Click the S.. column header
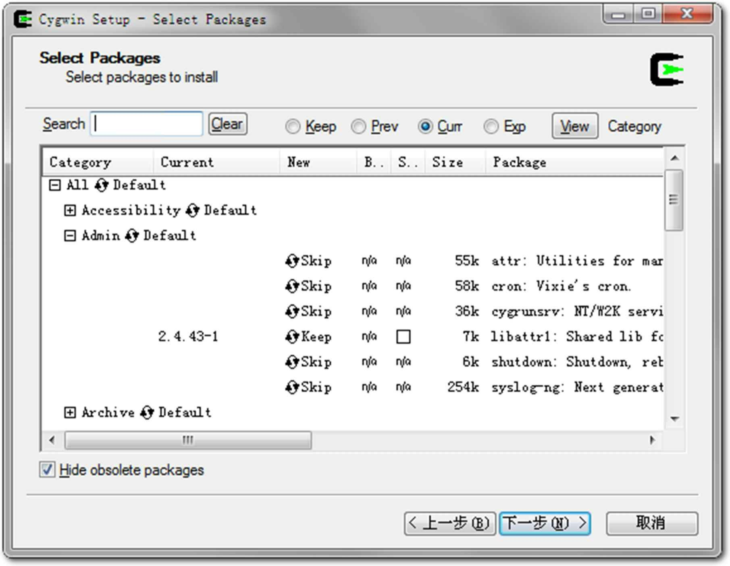The image size is (730, 566). tap(408, 162)
